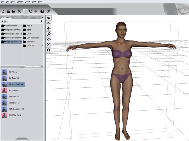Image resolution: width=189 pixels, height=141 pixels.
Task: Select REM Base V4 item
Action: (x=11, y=103)
